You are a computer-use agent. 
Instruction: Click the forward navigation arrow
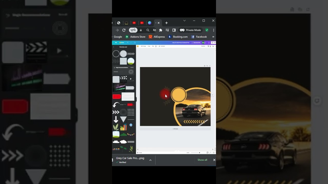coord(117,30)
